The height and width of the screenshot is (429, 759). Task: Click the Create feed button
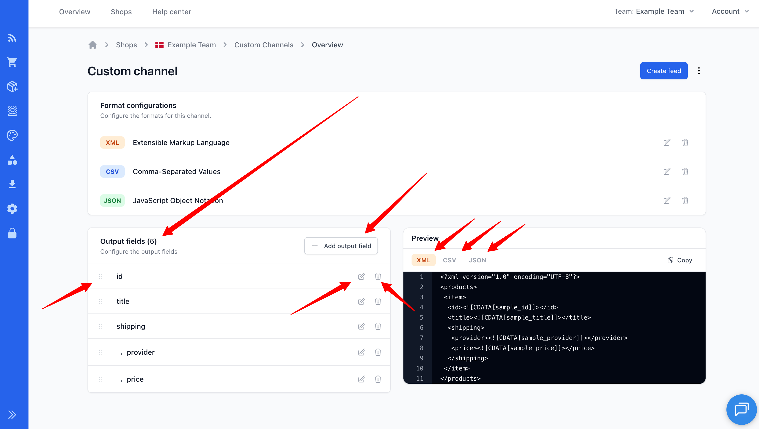[x=664, y=71]
